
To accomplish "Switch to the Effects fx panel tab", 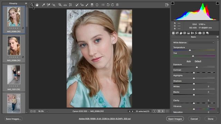I will (x=196, y=33).
